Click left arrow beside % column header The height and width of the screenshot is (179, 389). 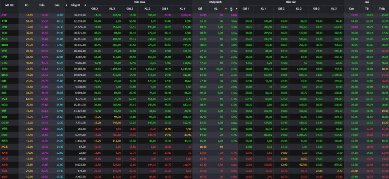(226, 9)
